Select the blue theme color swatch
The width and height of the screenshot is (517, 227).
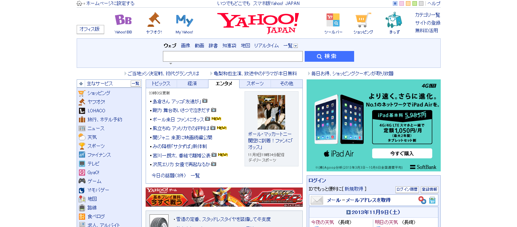[395, 3]
